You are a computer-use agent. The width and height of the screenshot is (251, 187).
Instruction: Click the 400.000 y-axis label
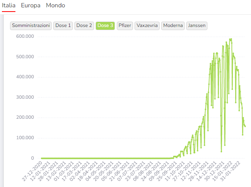(25, 77)
